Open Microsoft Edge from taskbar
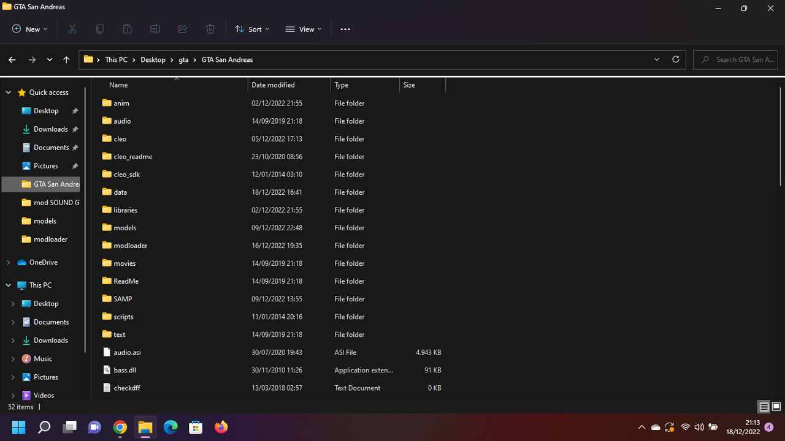 pyautogui.click(x=170, y=427)
